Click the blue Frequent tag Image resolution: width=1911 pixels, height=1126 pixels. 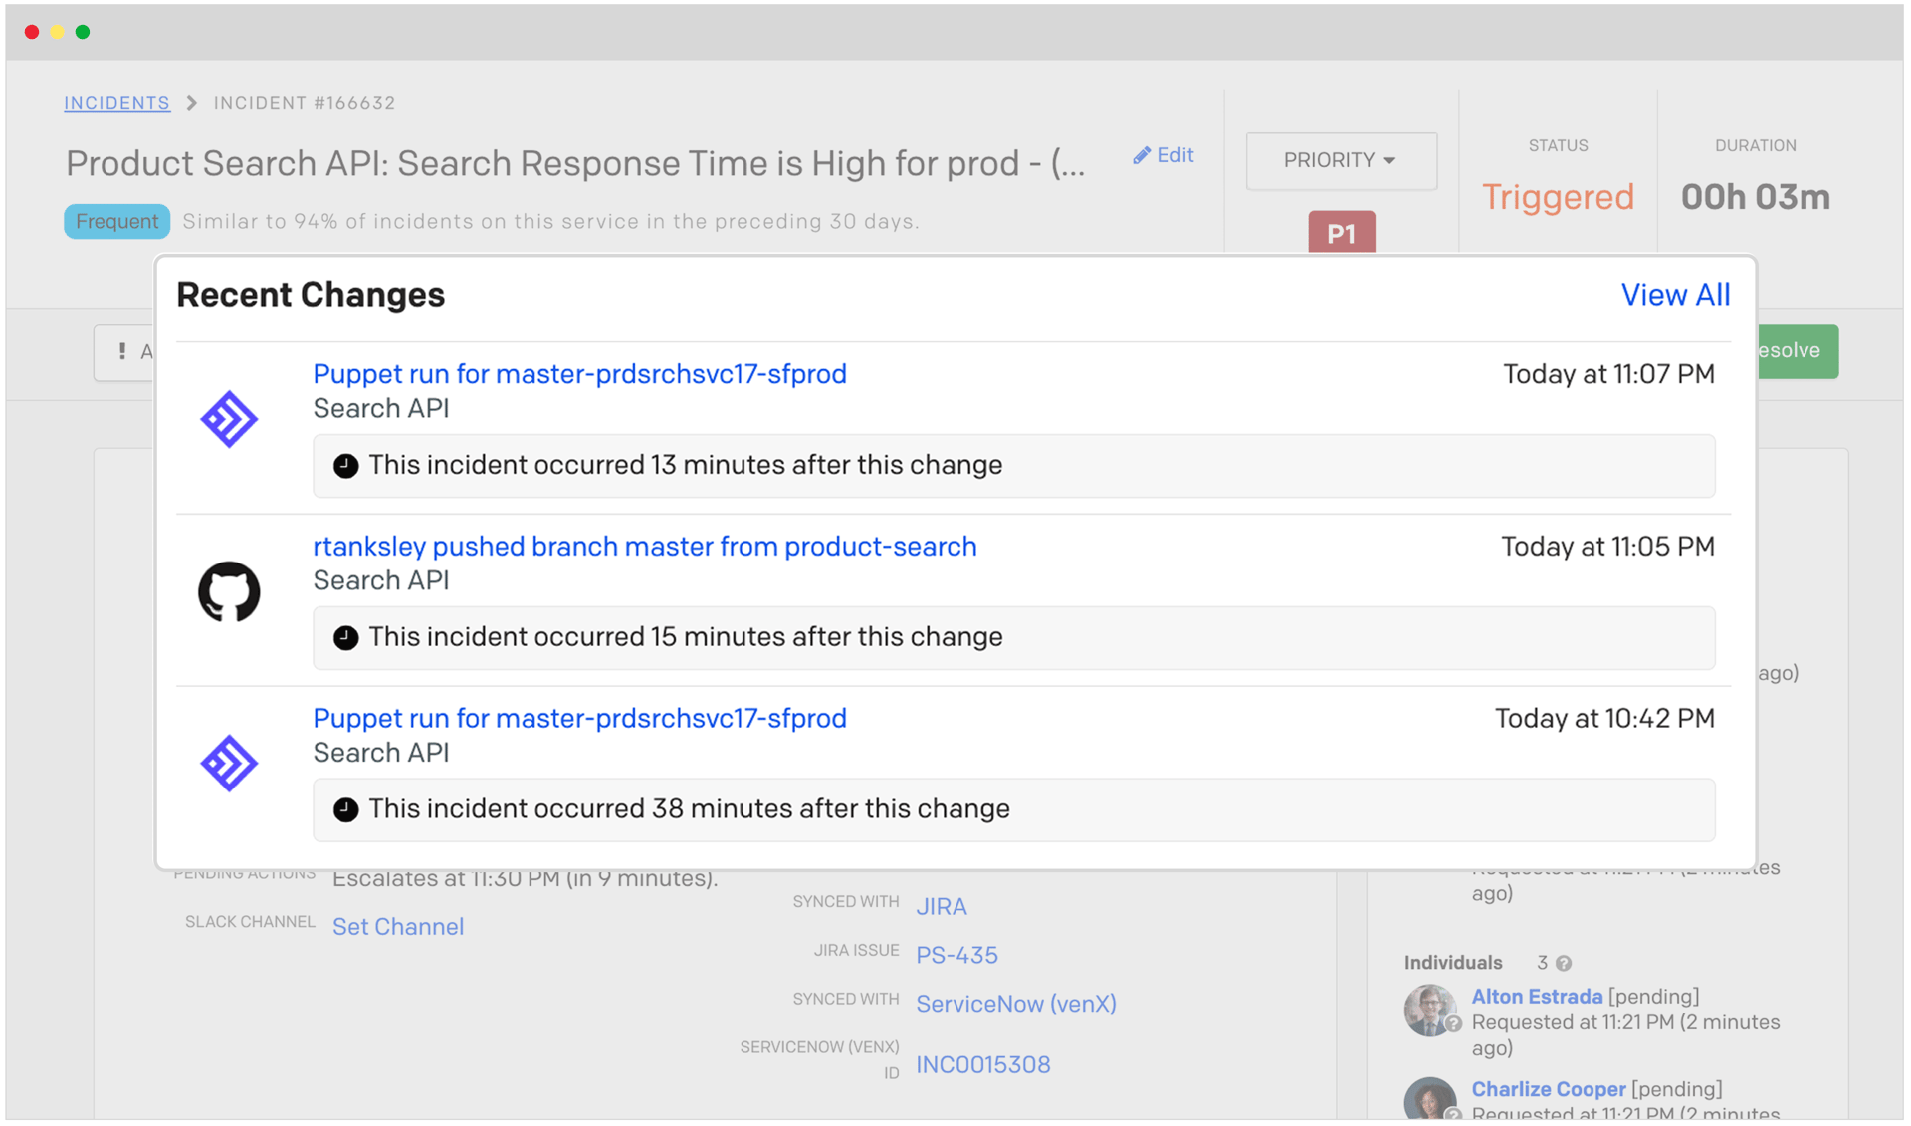click(x=116, y=221)
